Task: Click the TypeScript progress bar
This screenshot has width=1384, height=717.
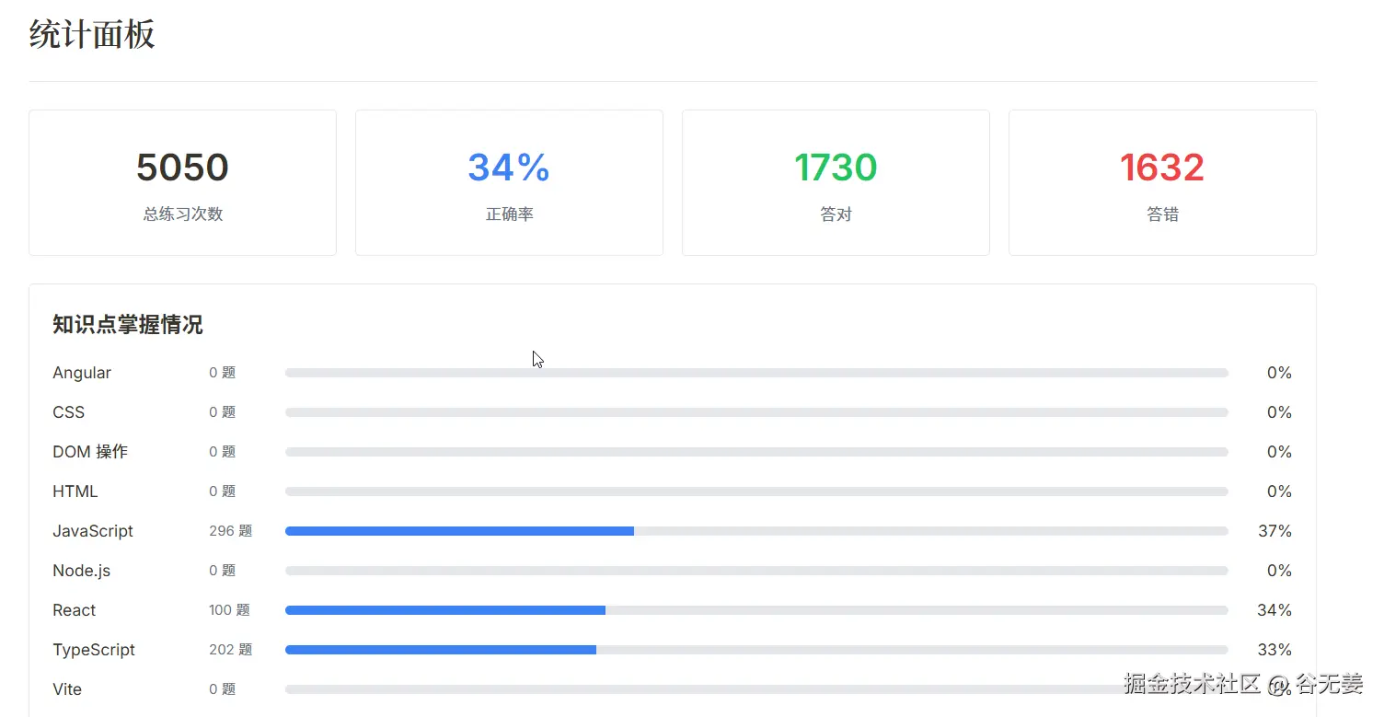Action: coord(756,650)
